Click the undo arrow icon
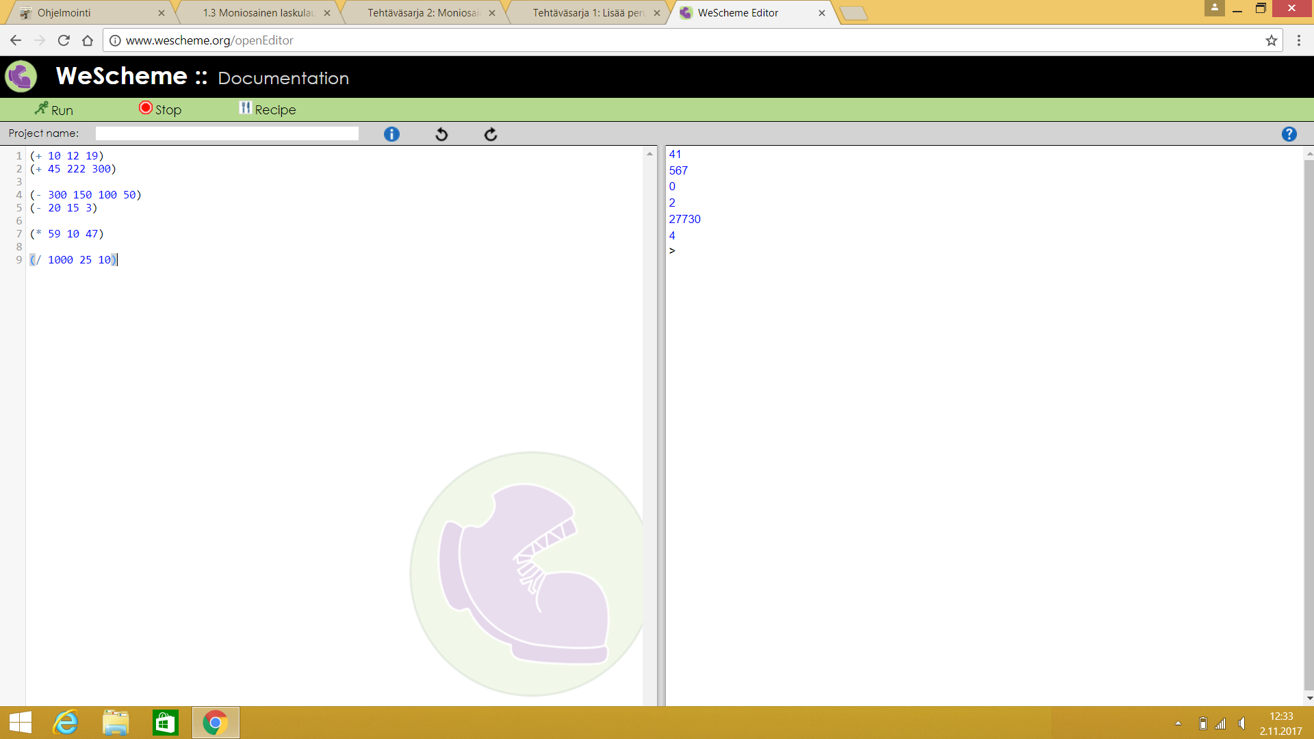The height and width of the screenshot is (739, 1314). coord(441,134)
